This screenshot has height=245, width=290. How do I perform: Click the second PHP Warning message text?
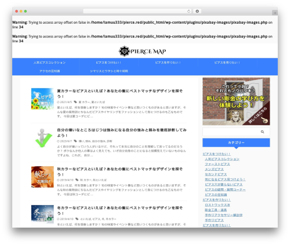click(x=142, y=39)
